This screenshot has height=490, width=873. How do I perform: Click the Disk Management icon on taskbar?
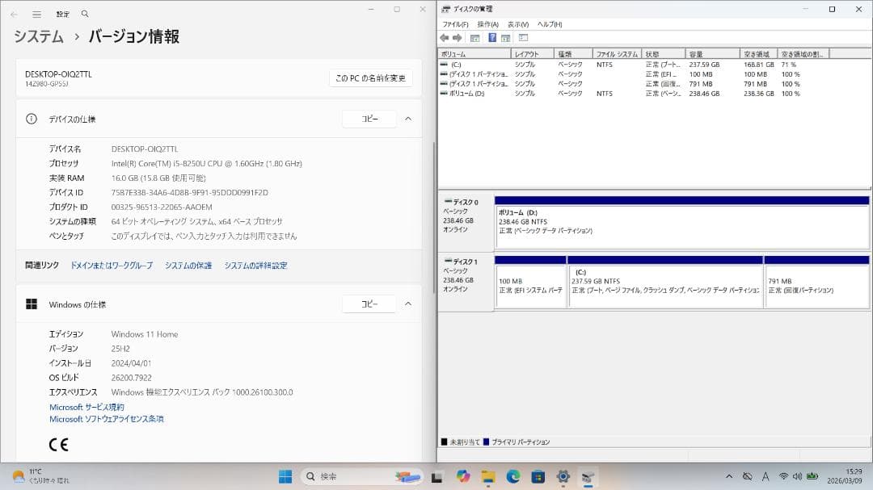[x=588, y=476]
